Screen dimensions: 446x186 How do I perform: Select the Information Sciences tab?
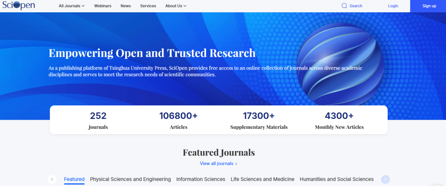tap(201, 179)
